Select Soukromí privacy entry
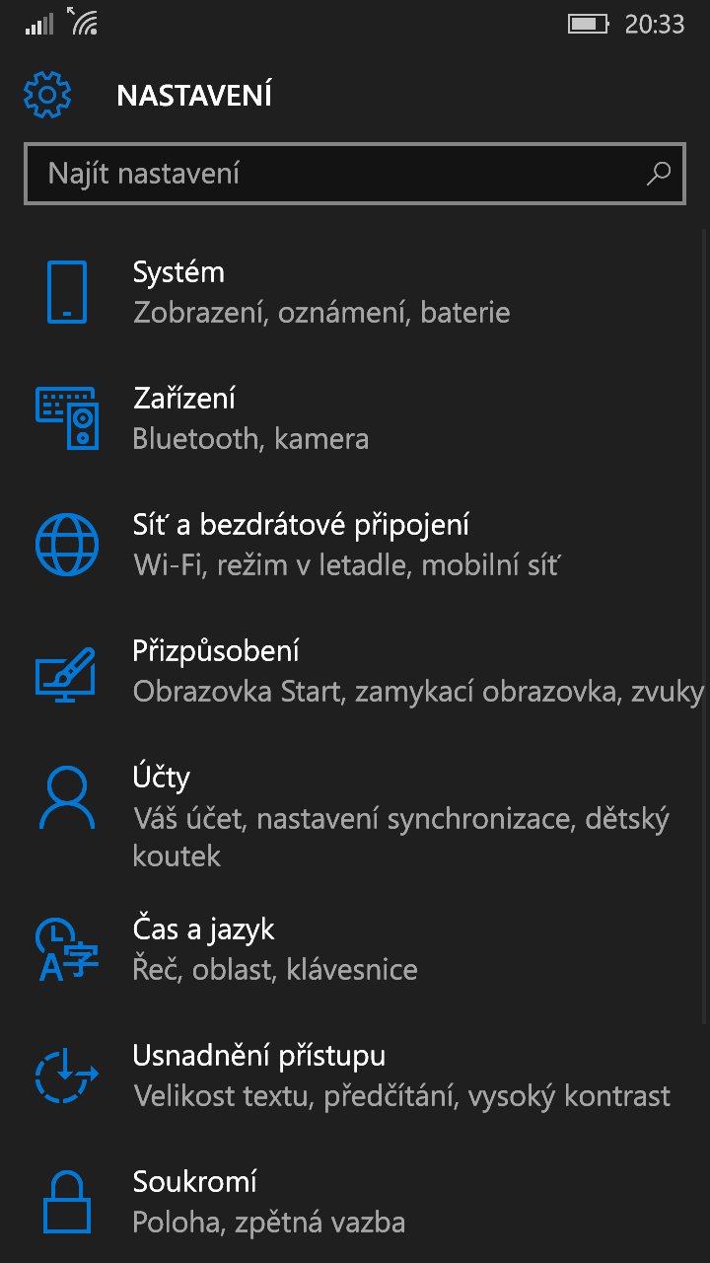Image resolution: width=710 pixels, height=1263 pixels. click(x=355, y=1202)
